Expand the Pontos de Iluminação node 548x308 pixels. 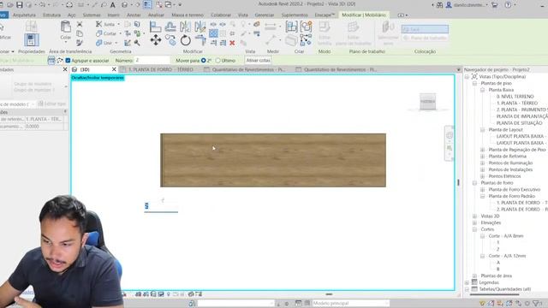click(482, 163)
